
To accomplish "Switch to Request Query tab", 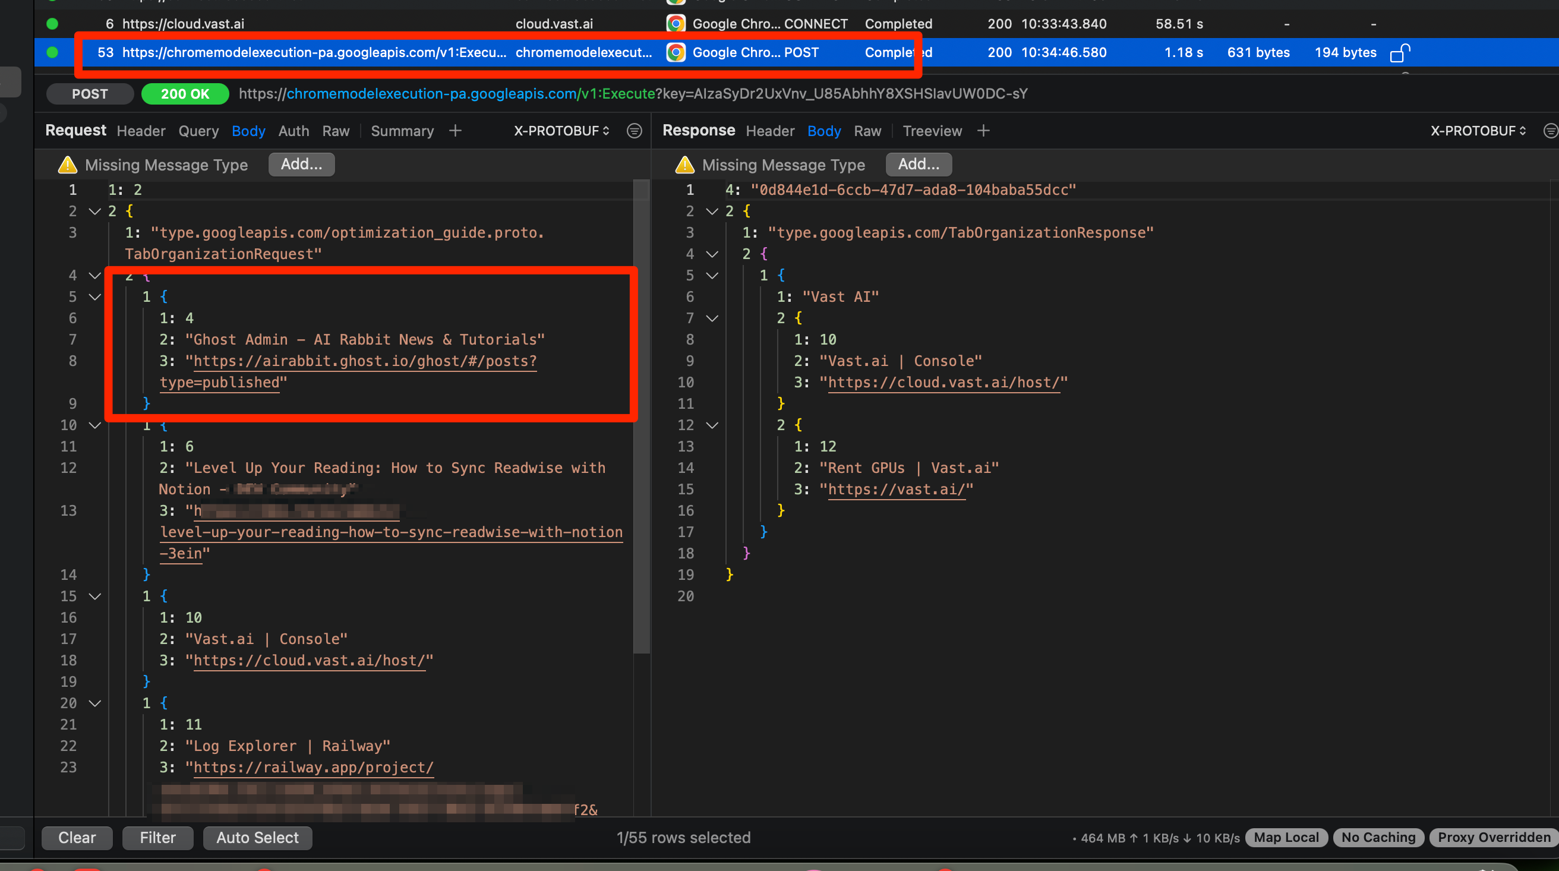I will 198,131.
